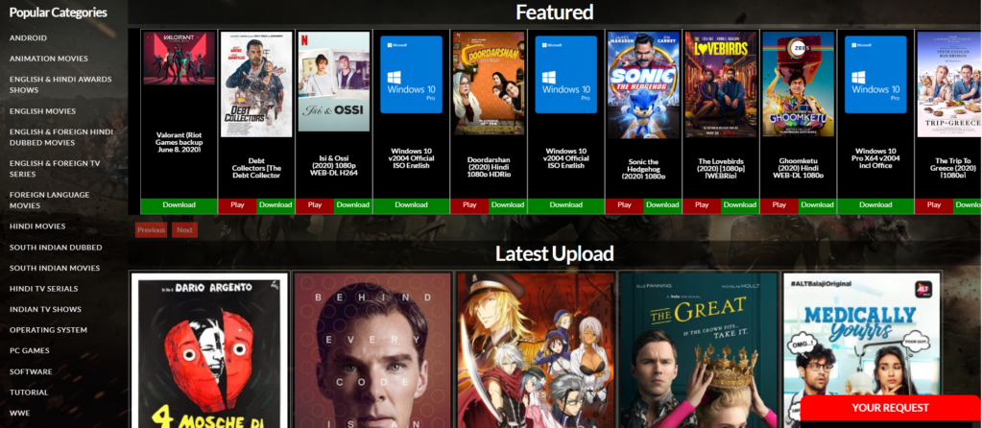
Task: Select ENGLISH & HINDI AWARDS SHOWS category
Action: [x=60, y=84]
